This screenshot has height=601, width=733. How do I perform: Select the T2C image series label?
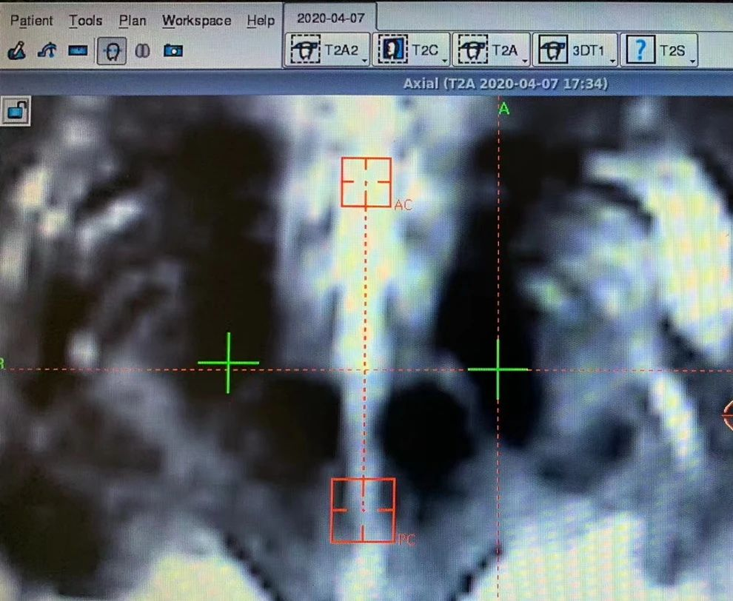425,50
